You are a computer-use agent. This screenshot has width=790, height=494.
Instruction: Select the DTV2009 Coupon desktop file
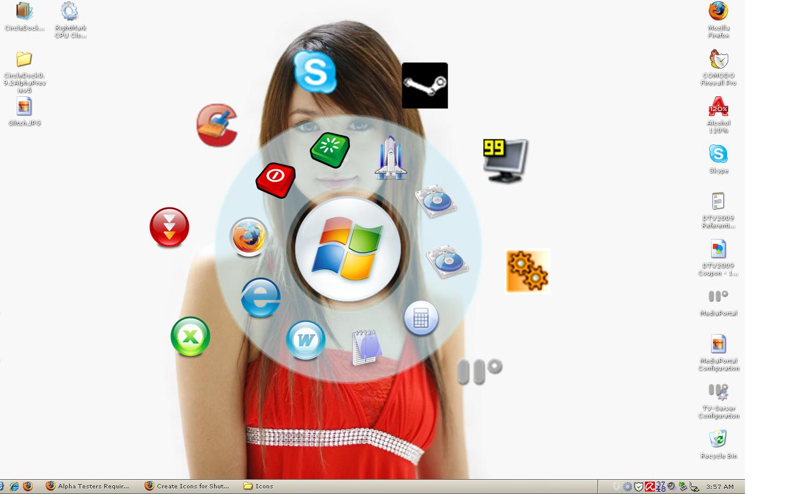coord(718,258)
